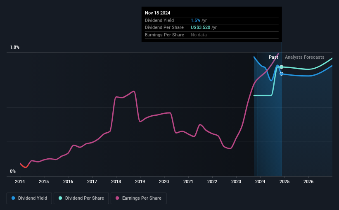Click the 2021 x-axis year label

click(188, 181)
